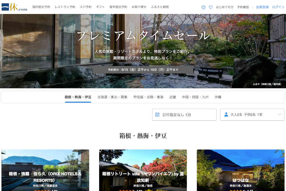Switch to 近畿 tab
The height and width of the screenshot is (191, 286).
pyautogui.click(x=173, y=97)
